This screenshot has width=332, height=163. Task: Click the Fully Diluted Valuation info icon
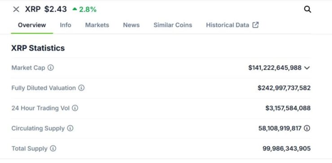tap(81, 88)
